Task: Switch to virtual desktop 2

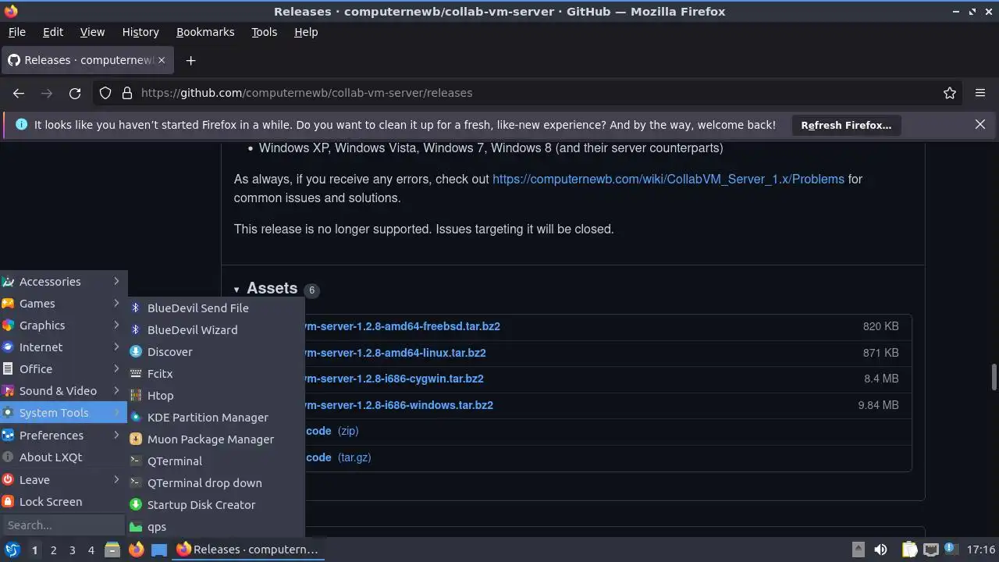Action: coord(53,550)
